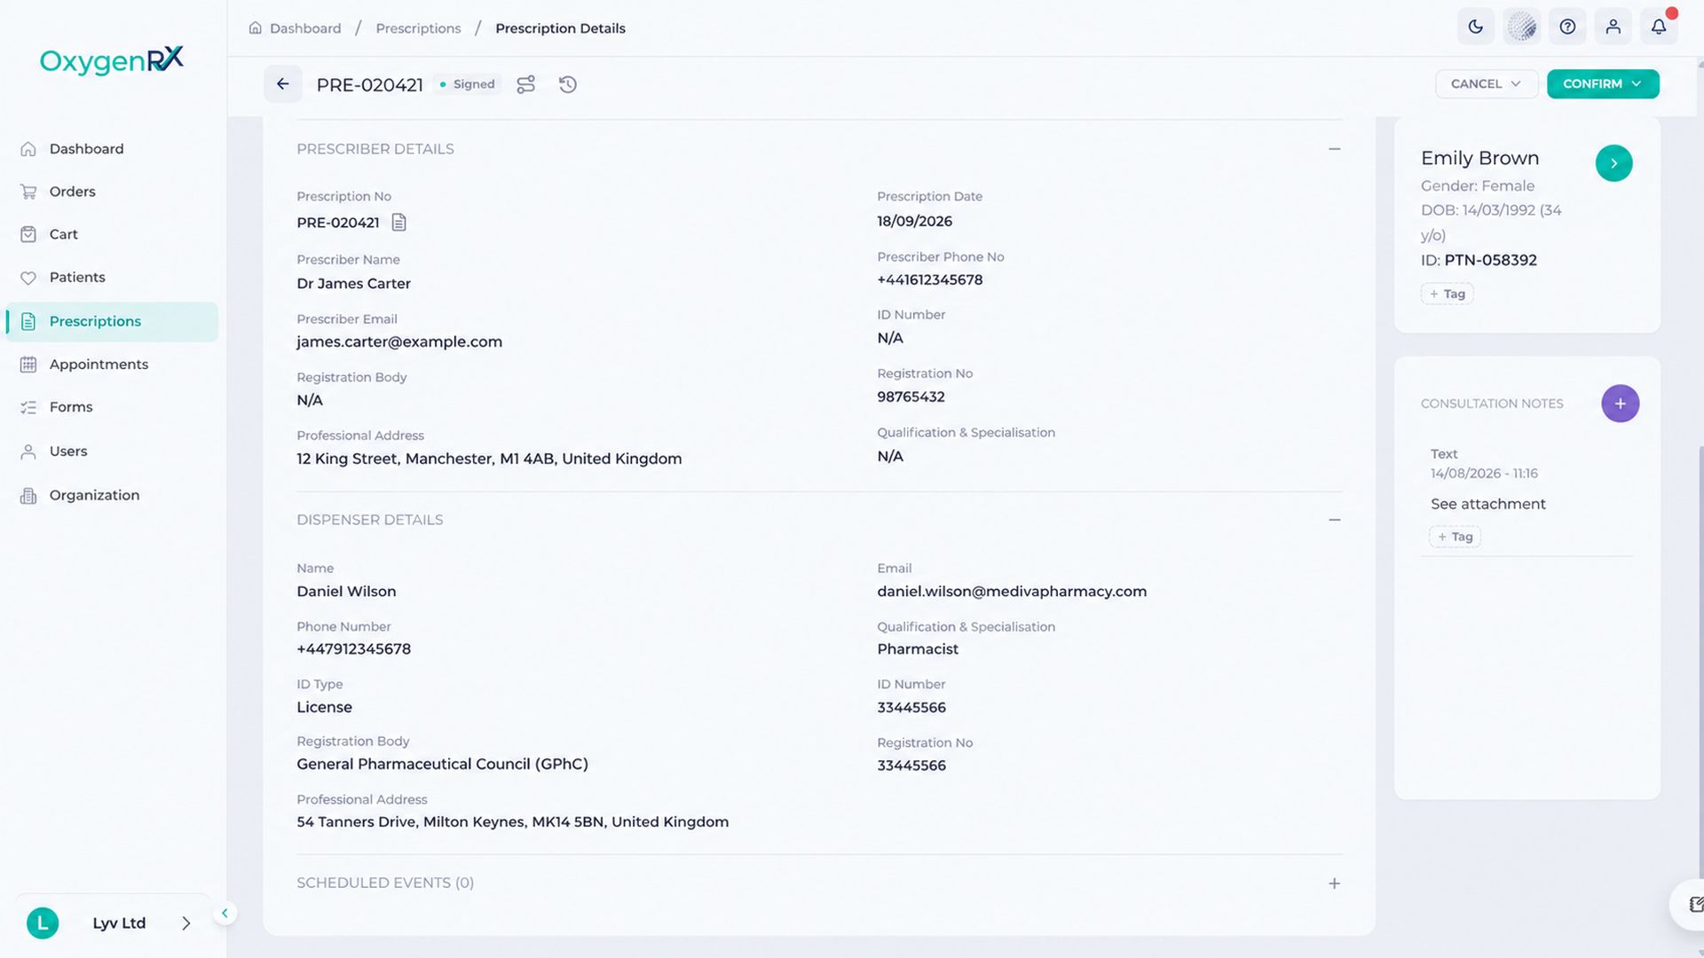The height and width of the screenshot is (958, 1704).
Task: Open the CONFIRM dropdown
Action: click(x=1603, y=84)
